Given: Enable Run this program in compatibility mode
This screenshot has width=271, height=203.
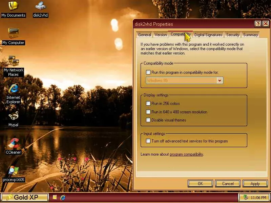Looking at the screenshot, I should coord(148,72).
